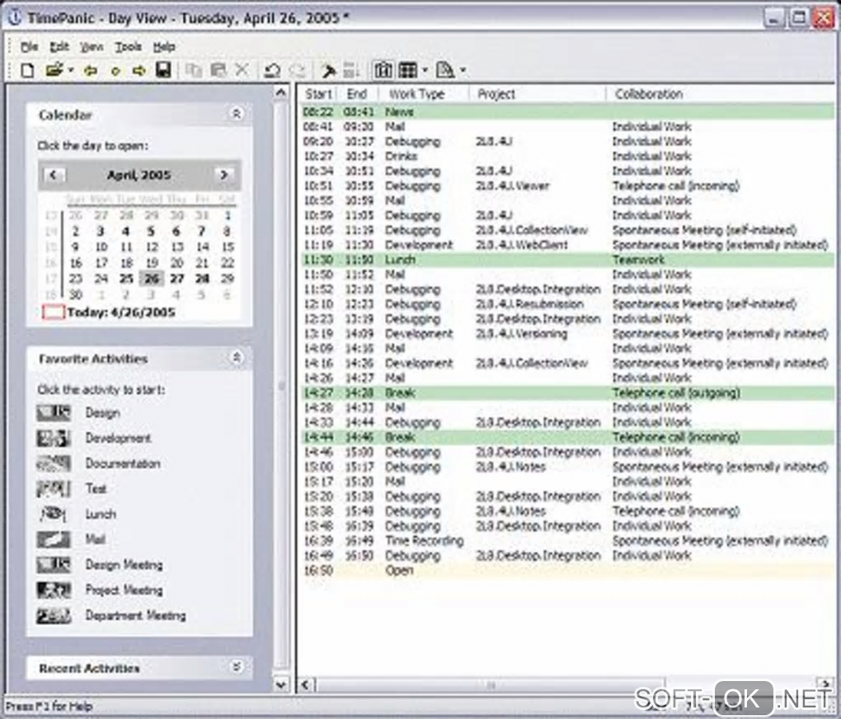This screenshot has height=719, width=841.
Task: Select the 11:30 Lunch entry row
Action: (x=567, y=260)
